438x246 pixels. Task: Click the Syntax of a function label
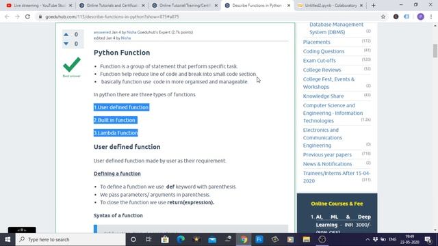tap(118, 215)
